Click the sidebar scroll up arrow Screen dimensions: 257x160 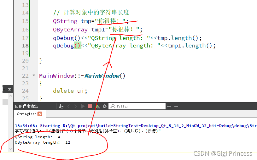tap(10, 96)
